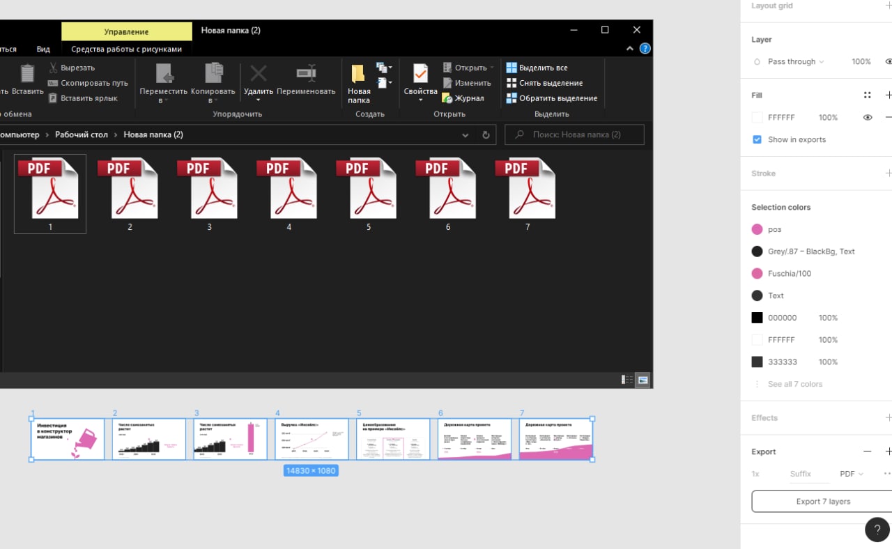
Task: Select PDF file named 2
Action: coord(130,194)
